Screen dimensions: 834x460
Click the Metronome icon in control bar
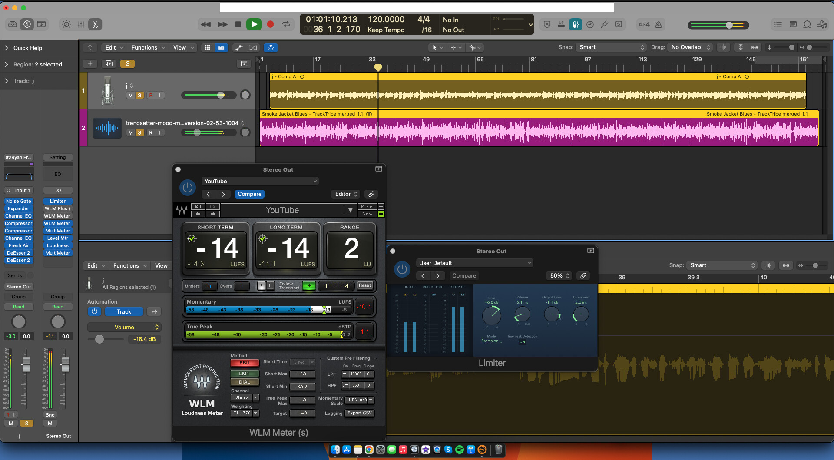[659, 24]
